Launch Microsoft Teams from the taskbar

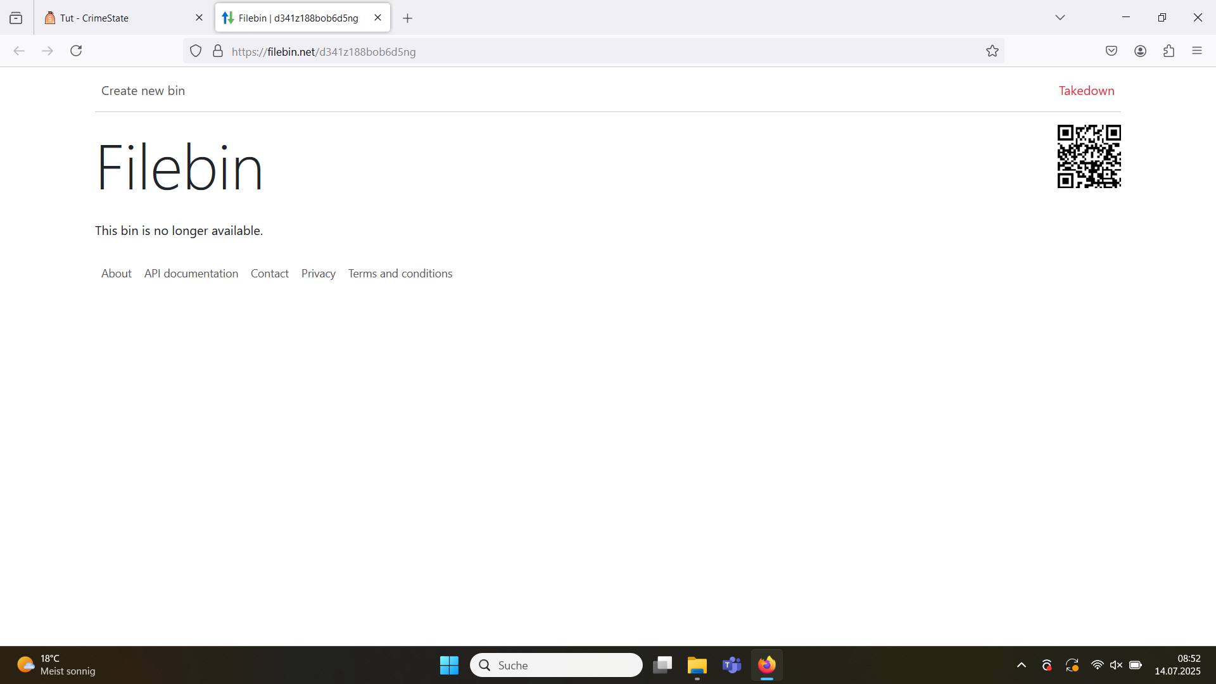click(x=732, y=665)
